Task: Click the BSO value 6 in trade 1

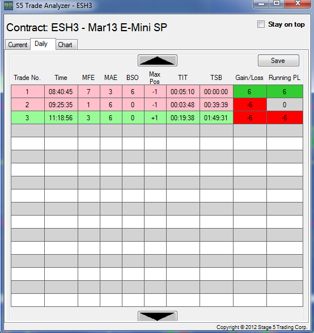Action: click(x=133, y=91)
